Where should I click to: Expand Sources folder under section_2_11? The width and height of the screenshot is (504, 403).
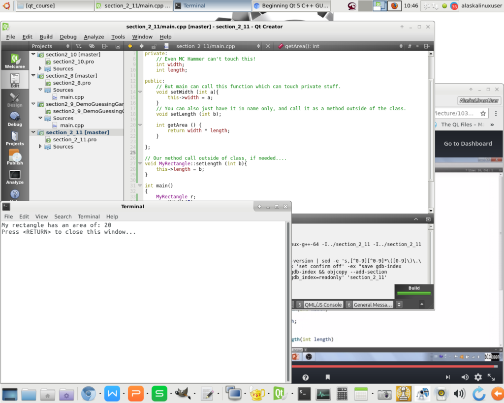40,147
